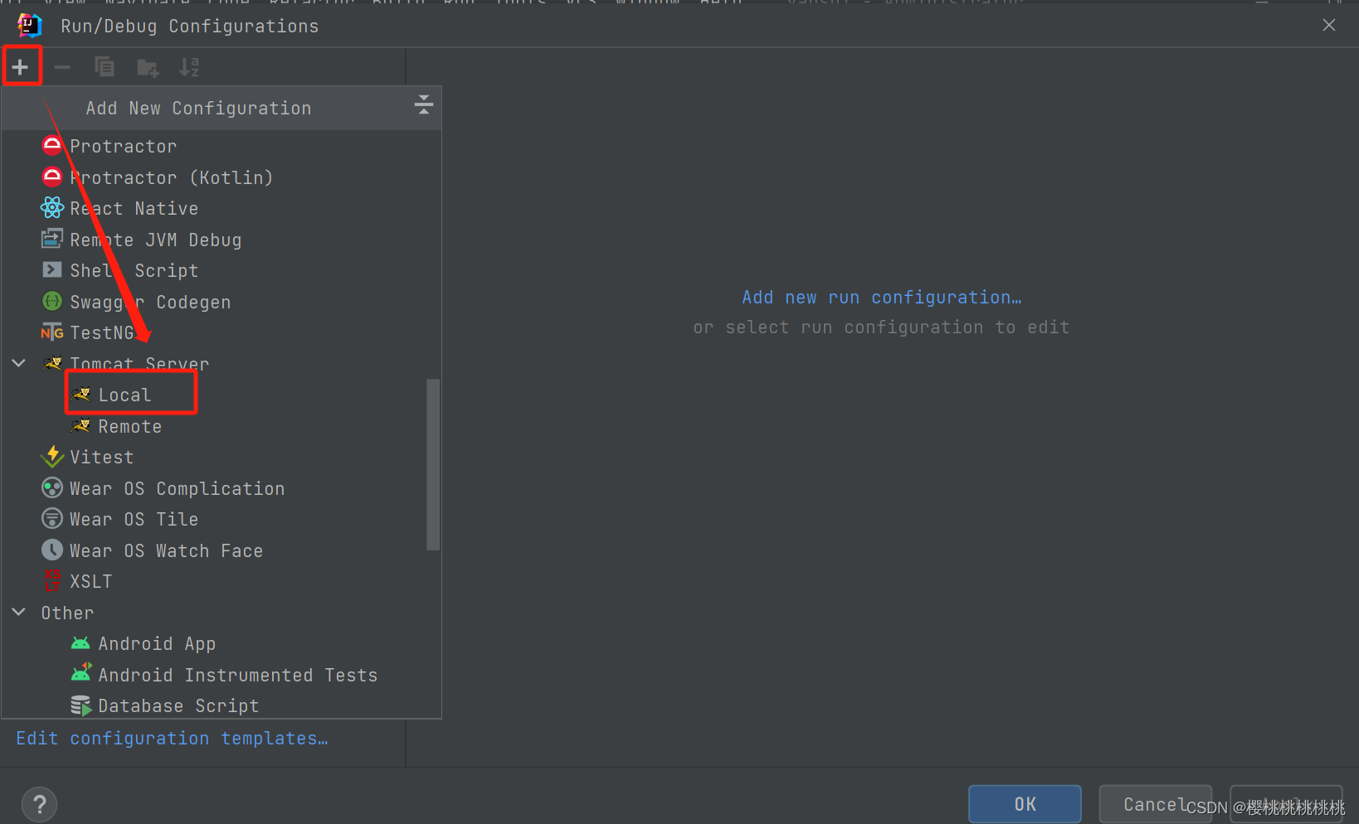Collapse the Other group chevron
The width and height of the screenshot is (1359, 824).
pos(19,612)
